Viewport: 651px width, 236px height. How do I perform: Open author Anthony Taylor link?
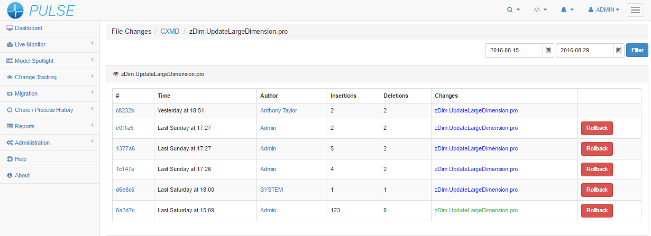tap(278, 110)
